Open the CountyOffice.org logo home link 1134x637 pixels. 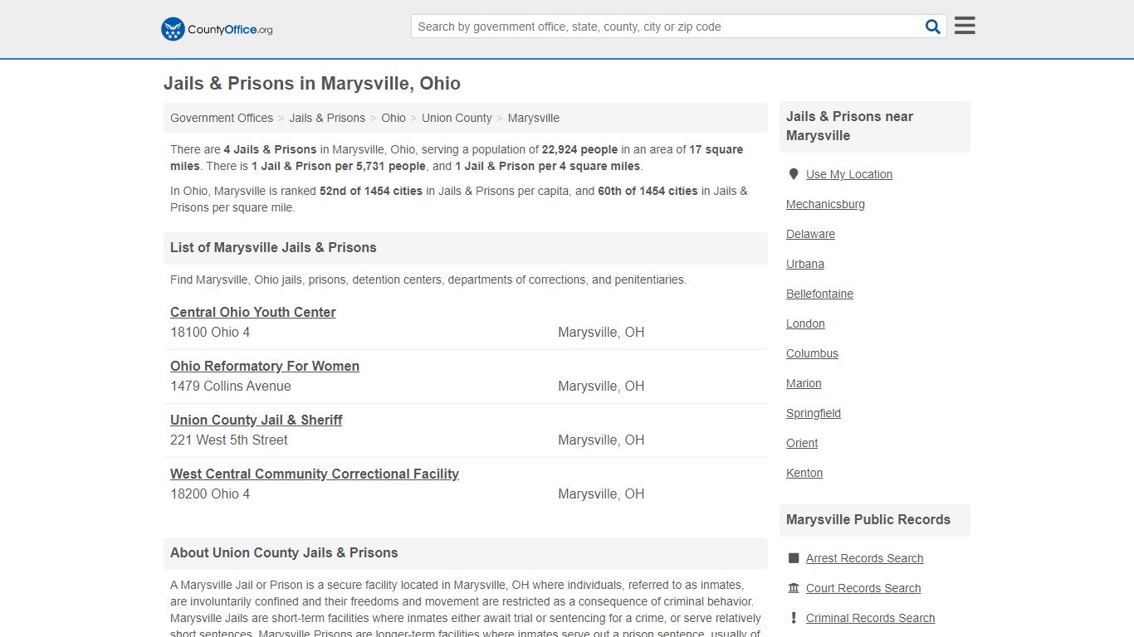point(217,29)
